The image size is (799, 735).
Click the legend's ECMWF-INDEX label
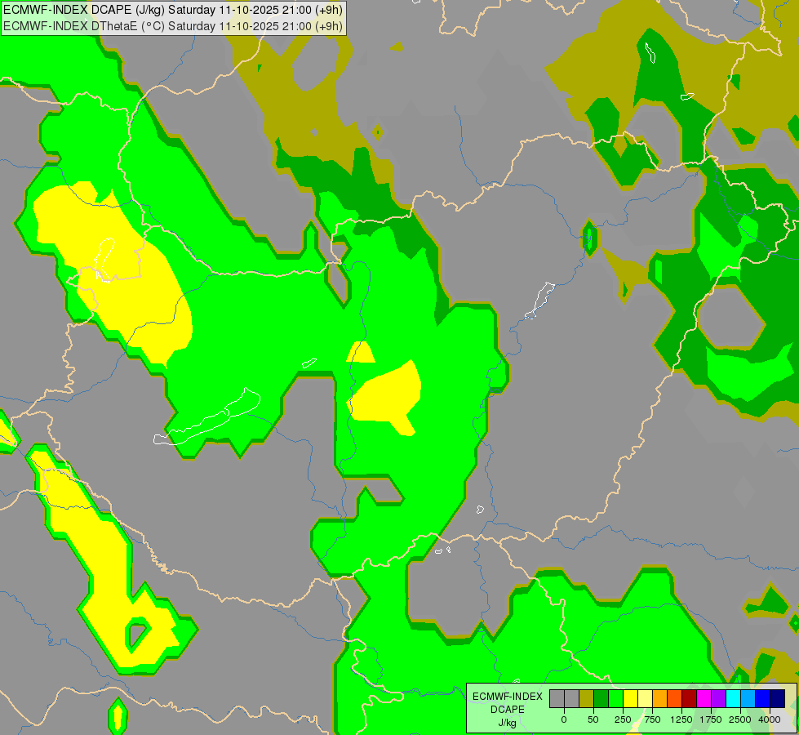pyautogui.click(x=508, y=697)
